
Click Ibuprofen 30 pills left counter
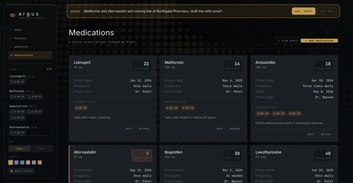[x=233, y=155]
